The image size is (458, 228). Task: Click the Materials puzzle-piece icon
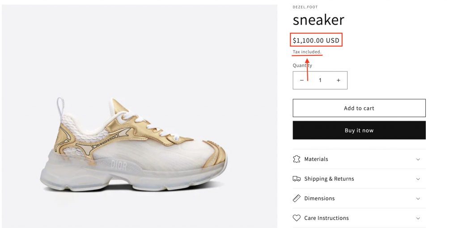click(x=297, y=159)
